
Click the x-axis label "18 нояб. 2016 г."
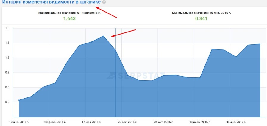[x=200, y=122]
